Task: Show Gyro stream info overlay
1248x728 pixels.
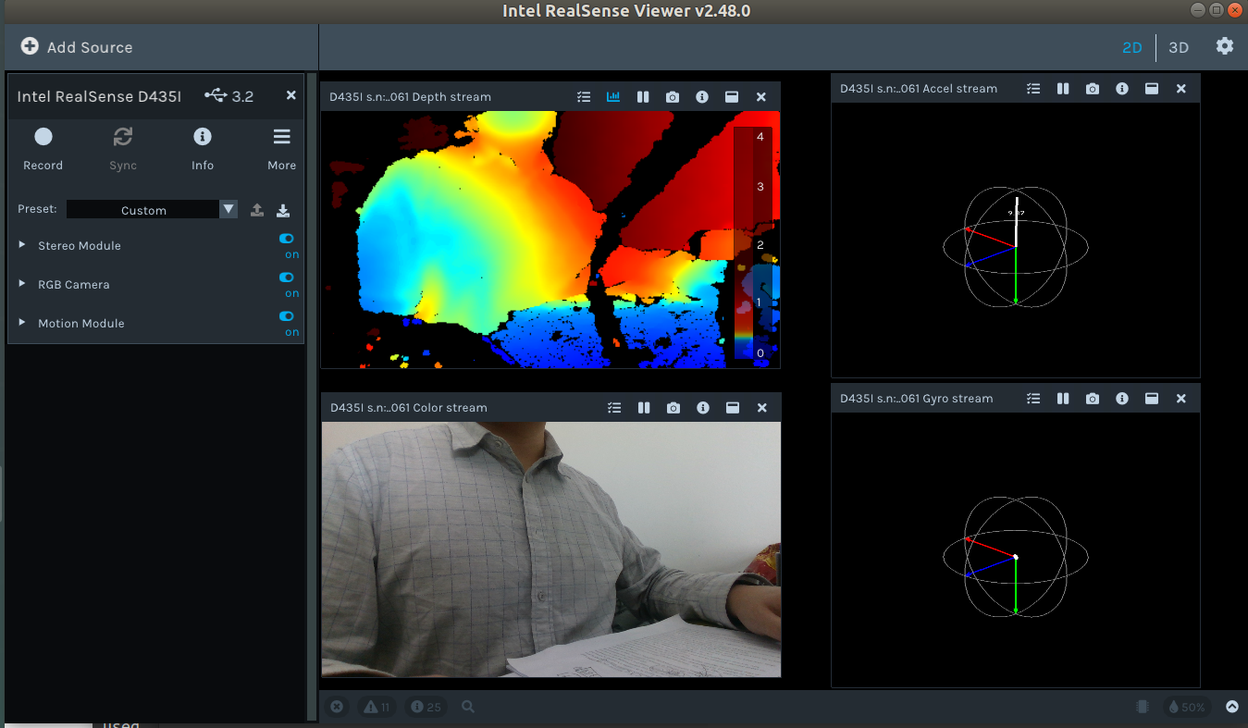Action: pos(1122,398)
